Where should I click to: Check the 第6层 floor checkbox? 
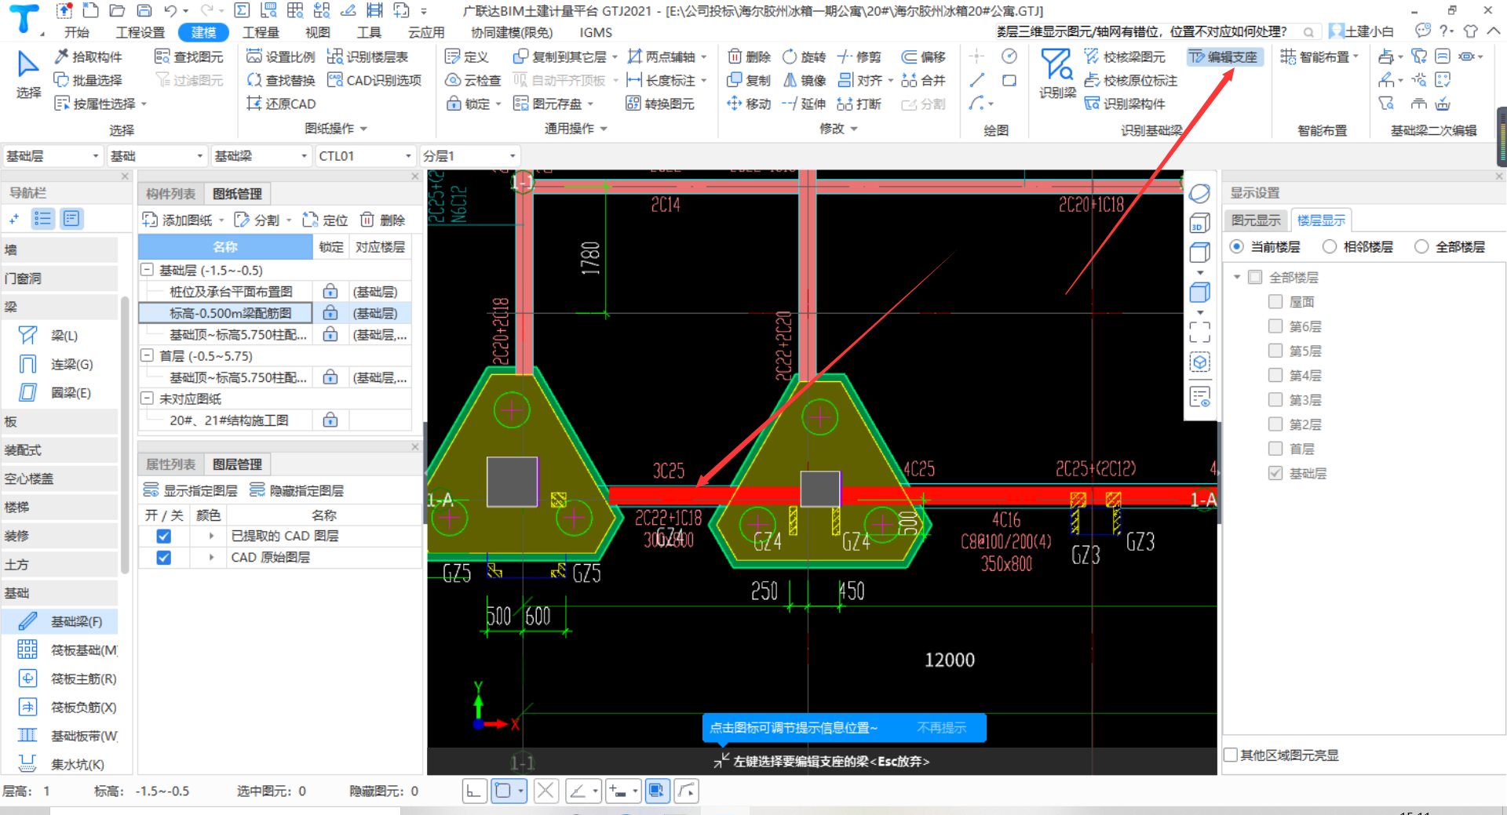click(1275, 326)
